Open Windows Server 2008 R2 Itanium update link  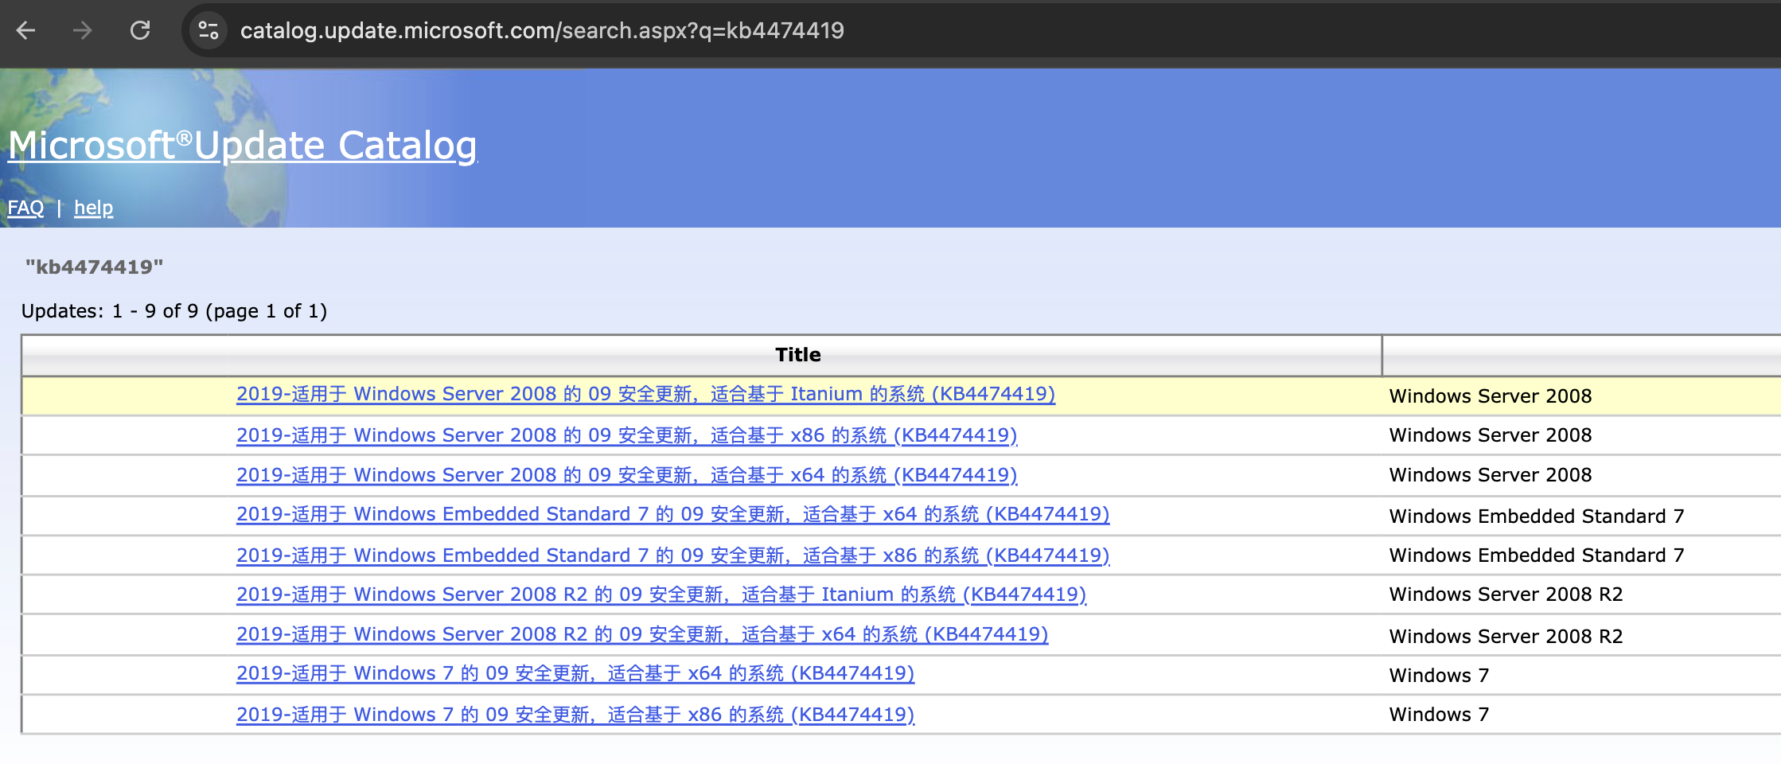pyautogui.click(x=661, y=594)
